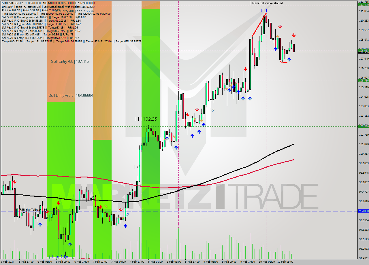Select the green 108.033 current price tag
Viewport: 369px width, 265px height.
click(363, 51)
